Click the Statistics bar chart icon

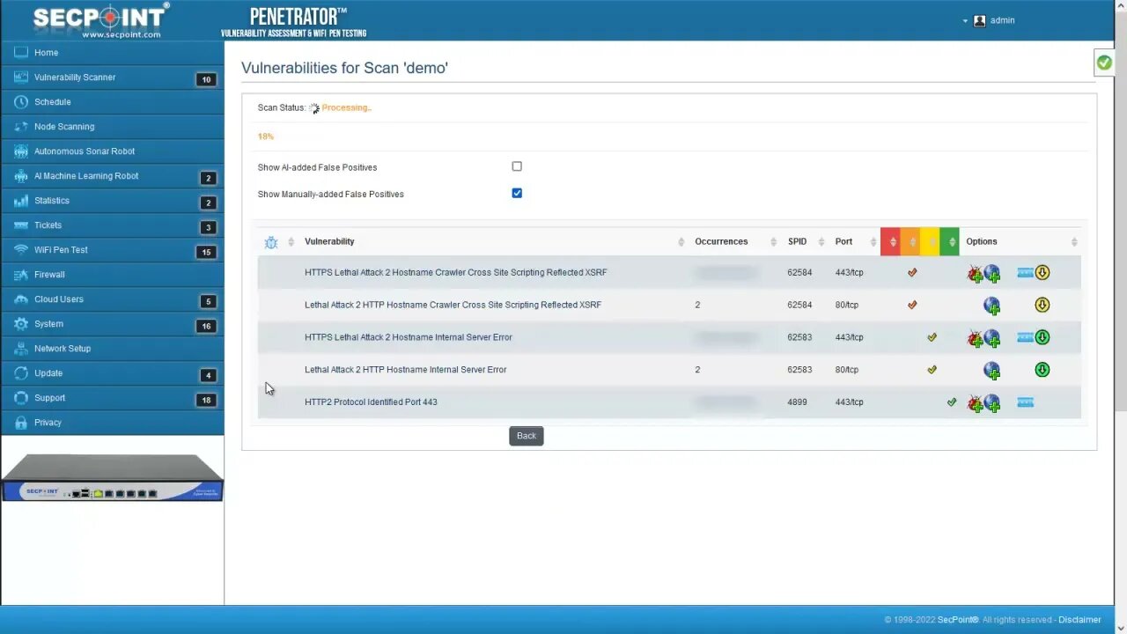(x=21, y=201)
